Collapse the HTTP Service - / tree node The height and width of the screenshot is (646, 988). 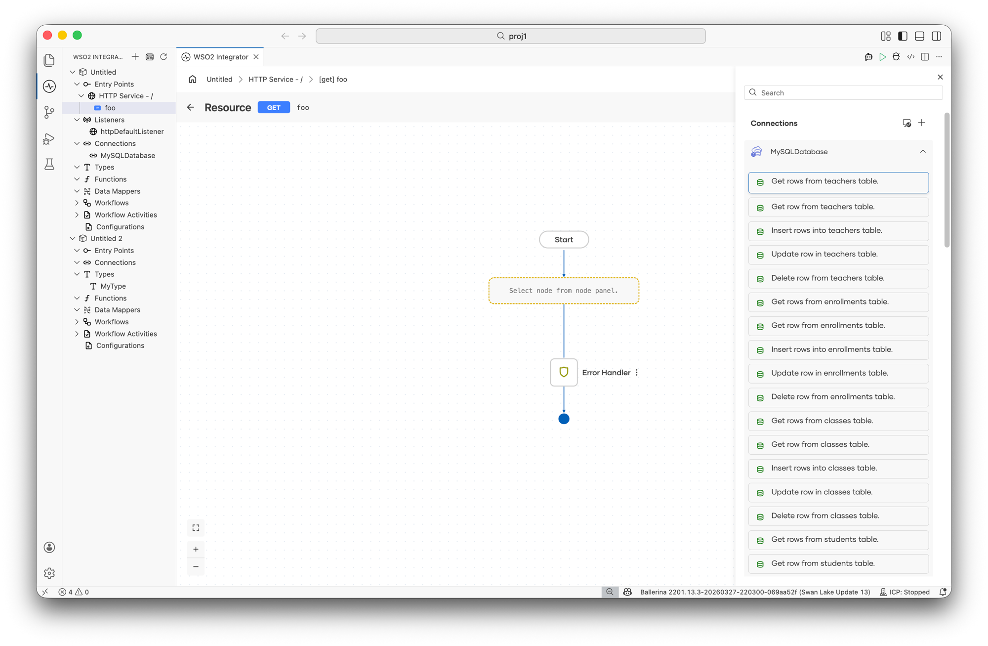82,96
